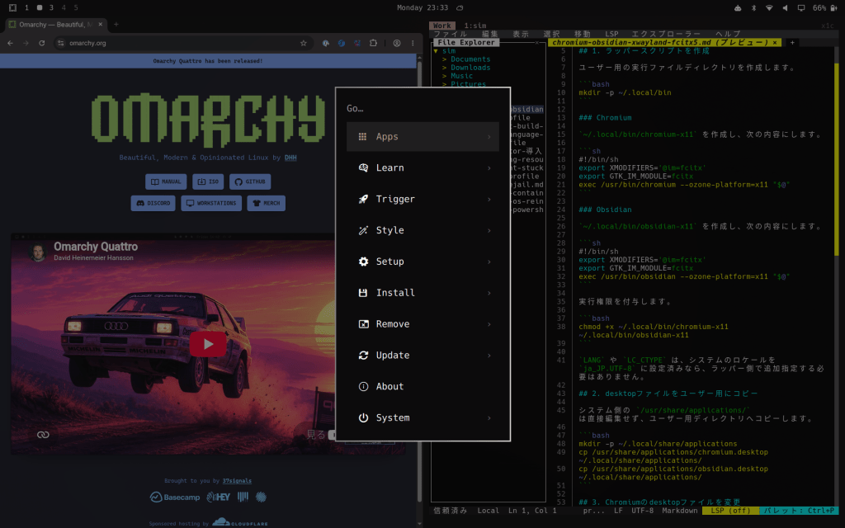Reload the omarchy.org page

(x=41, y=43)
